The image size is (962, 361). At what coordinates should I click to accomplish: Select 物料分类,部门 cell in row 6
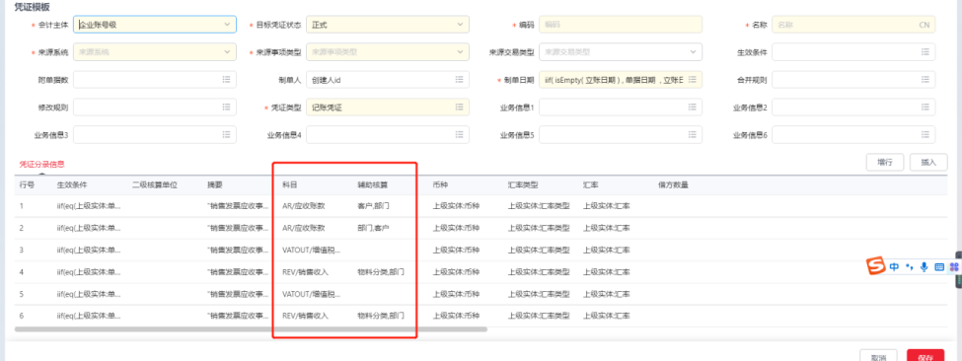[381, 317]
